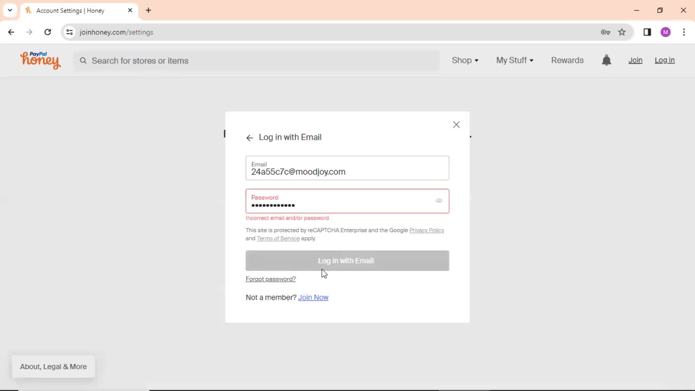Click the search magnifier icon
Screen dimensions: 695x391
point(83,60)
